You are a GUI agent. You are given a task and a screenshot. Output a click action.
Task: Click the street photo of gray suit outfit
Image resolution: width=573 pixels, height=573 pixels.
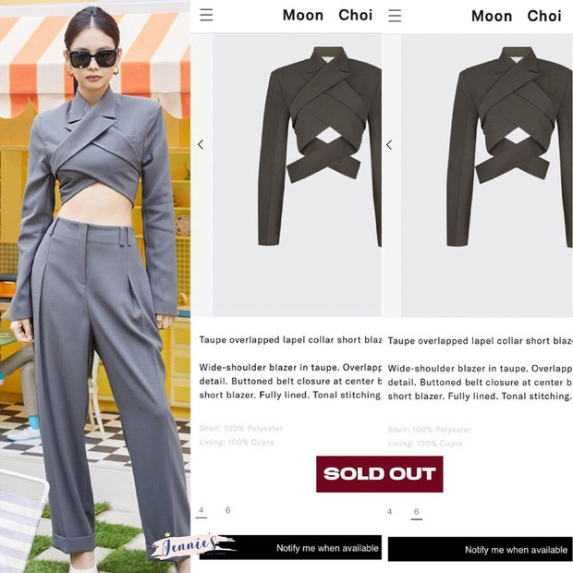pyautogui.click(x=95, y=286)
